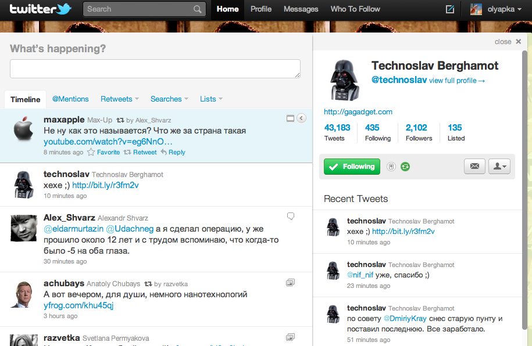Retweet the maxapple tweet
The height and width of the screenshot is (346, 532).
click(x=140, y=152)
